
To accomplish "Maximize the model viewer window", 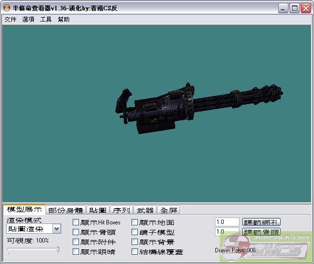I will [x=294, y=8].
